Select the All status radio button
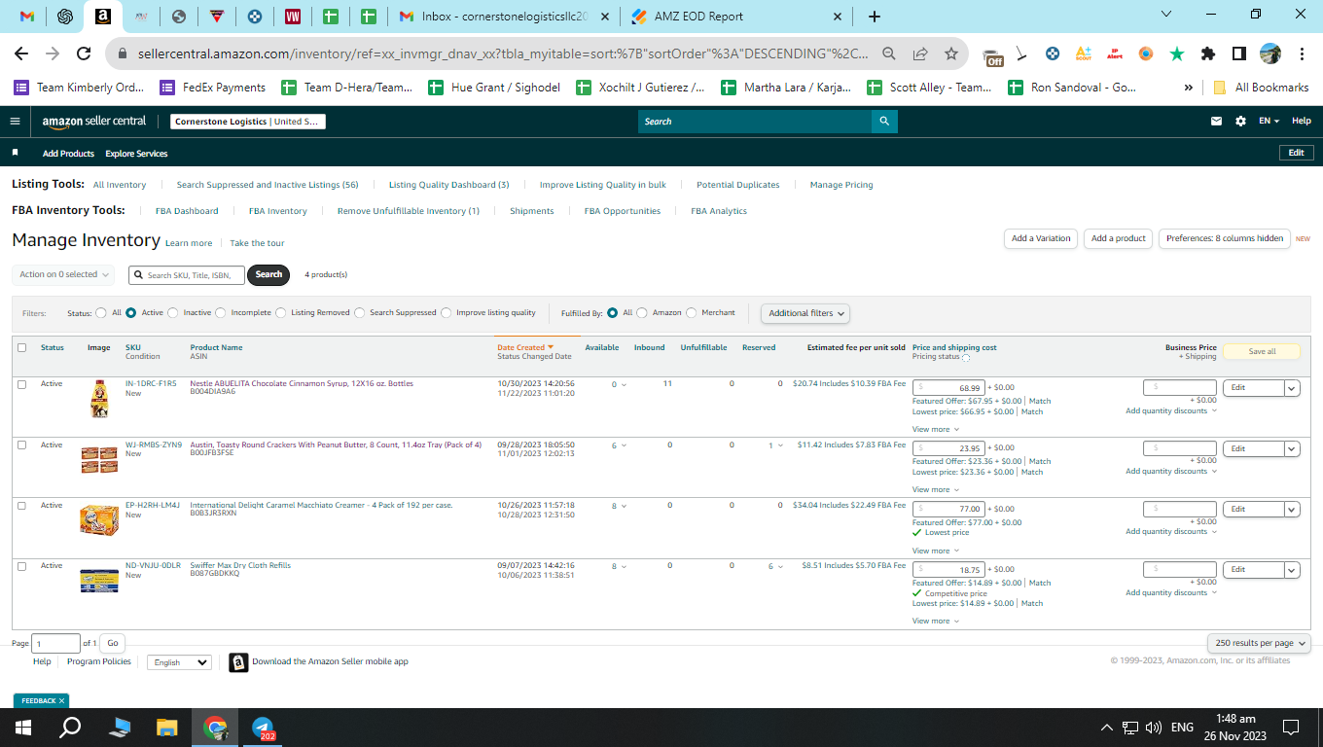The height and width of the screenshot is (747, 1323). tap(101, 313)
